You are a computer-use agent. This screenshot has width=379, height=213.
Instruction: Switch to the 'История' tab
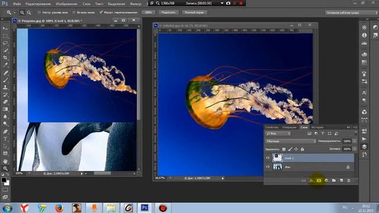click(x=317, y=127)
